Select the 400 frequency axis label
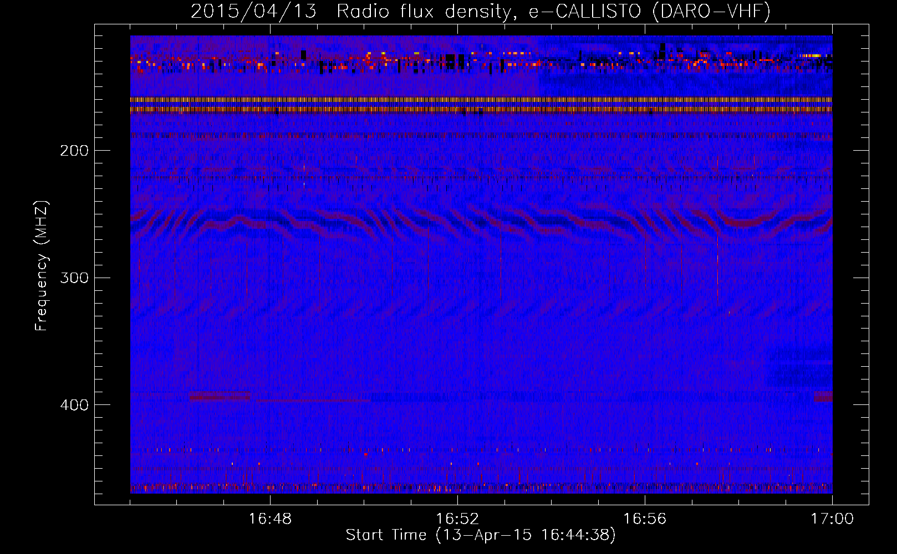 [x=74, y=405]
